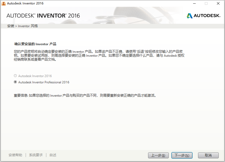Click the 下一步(N) next button

pyautogui.click(x=182, y=155)
